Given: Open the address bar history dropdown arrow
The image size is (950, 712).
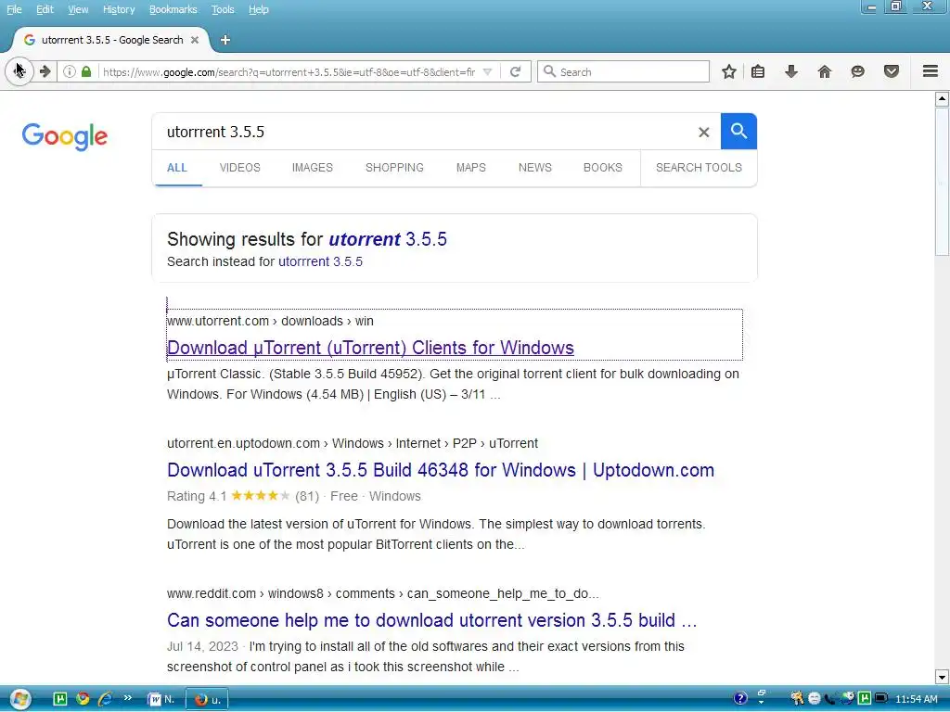Looking at the screenshot, I should [x=487, y=72].
